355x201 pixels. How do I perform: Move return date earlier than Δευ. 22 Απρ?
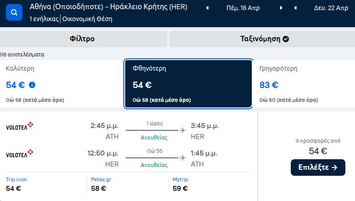[295, 8]
